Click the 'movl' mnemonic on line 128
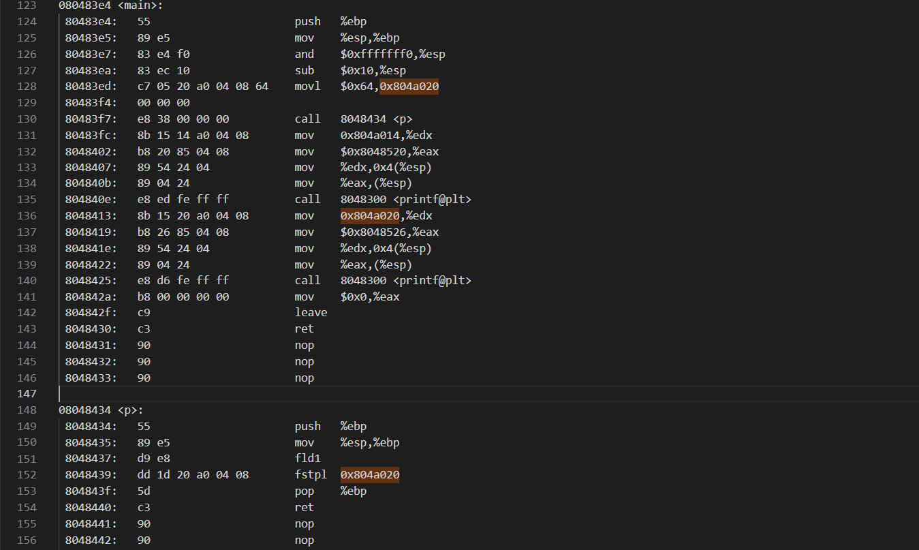 (x=308, y=87)
